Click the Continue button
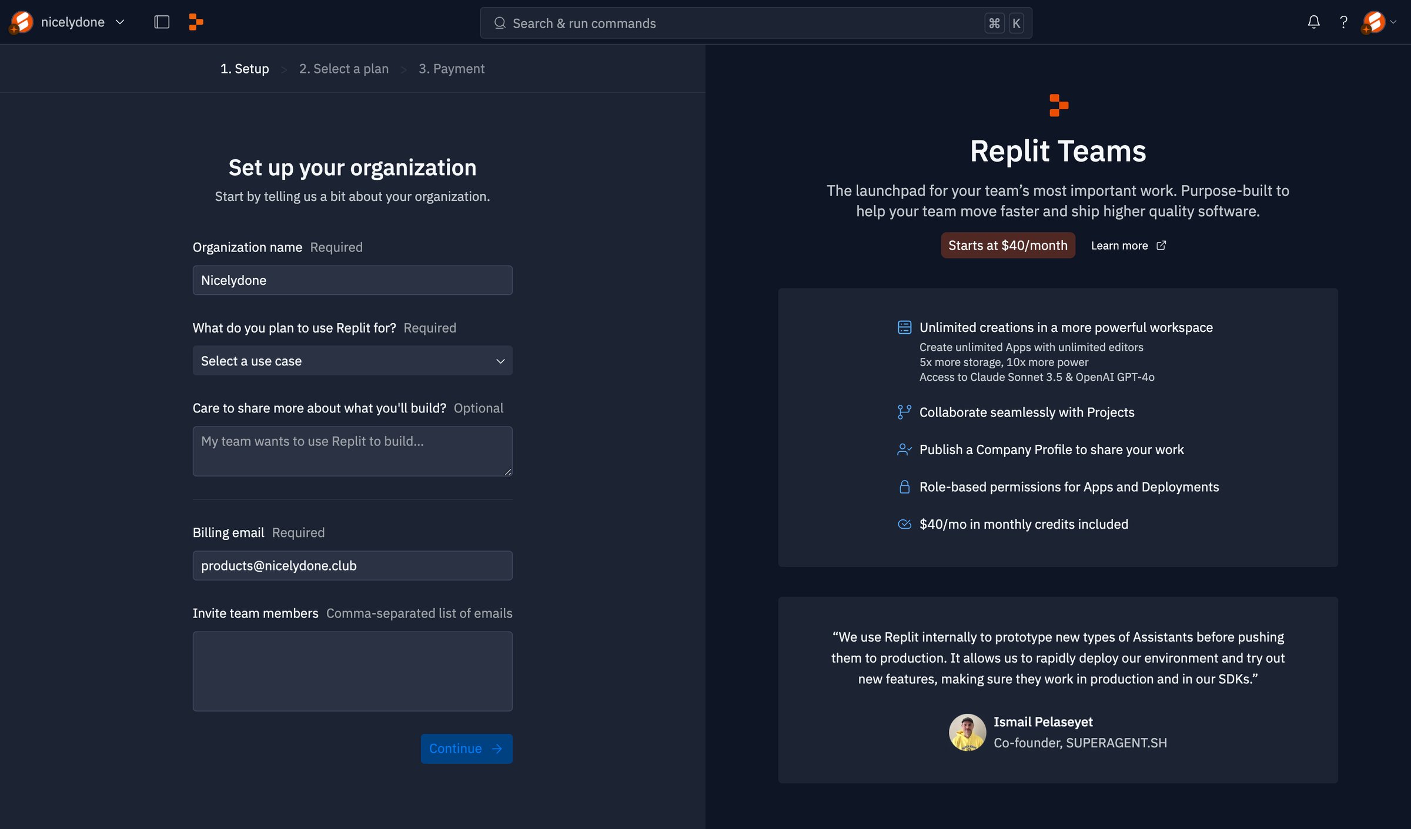This screenshot has height=829, width=1411. pos(466,749)
